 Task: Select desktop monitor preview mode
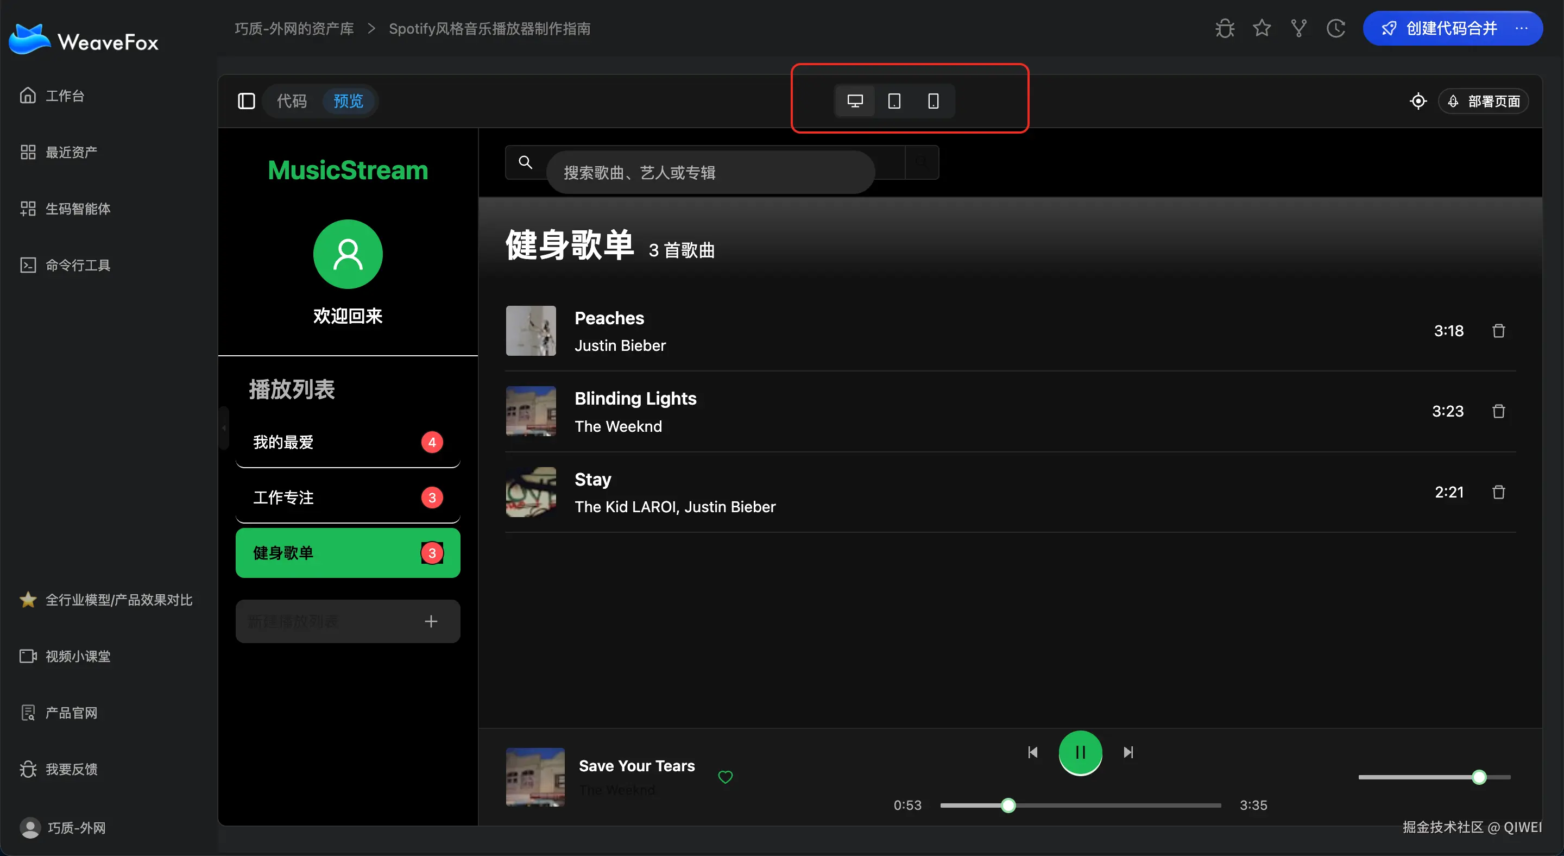855,101
